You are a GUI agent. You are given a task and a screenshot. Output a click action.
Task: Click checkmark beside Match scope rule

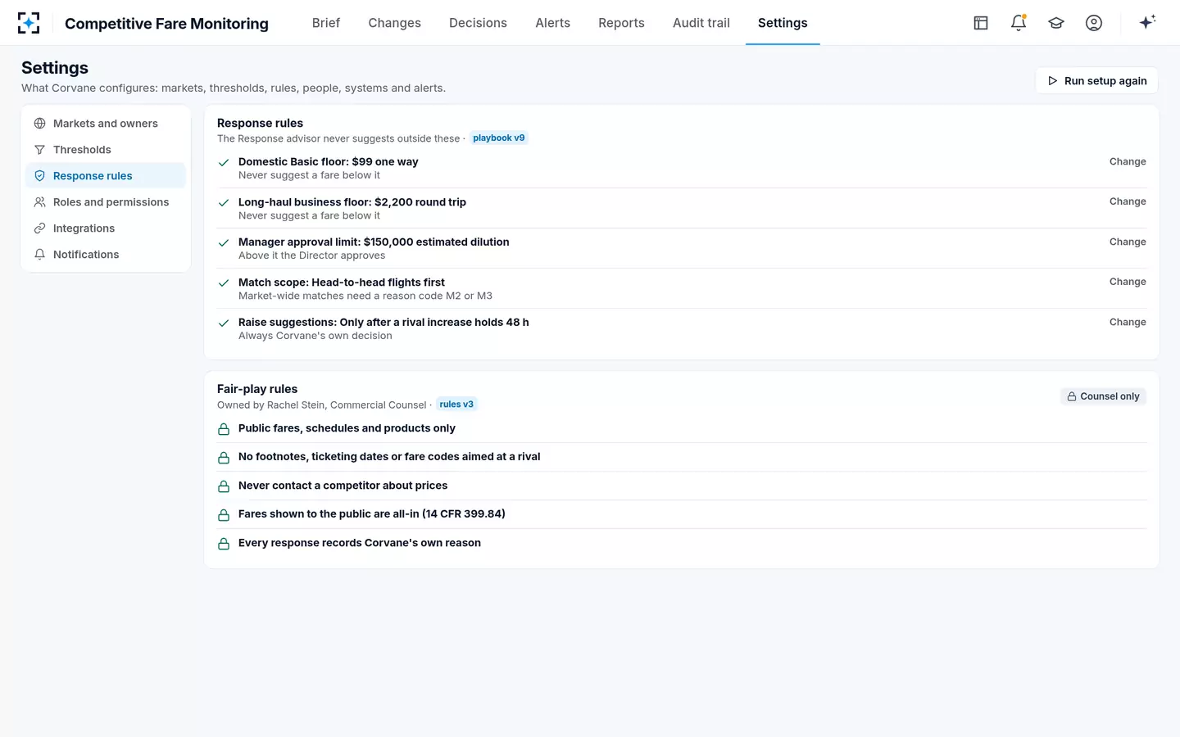coord(224,283)
